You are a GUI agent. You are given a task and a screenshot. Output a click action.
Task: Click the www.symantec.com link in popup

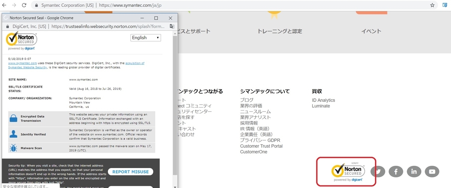23,63
